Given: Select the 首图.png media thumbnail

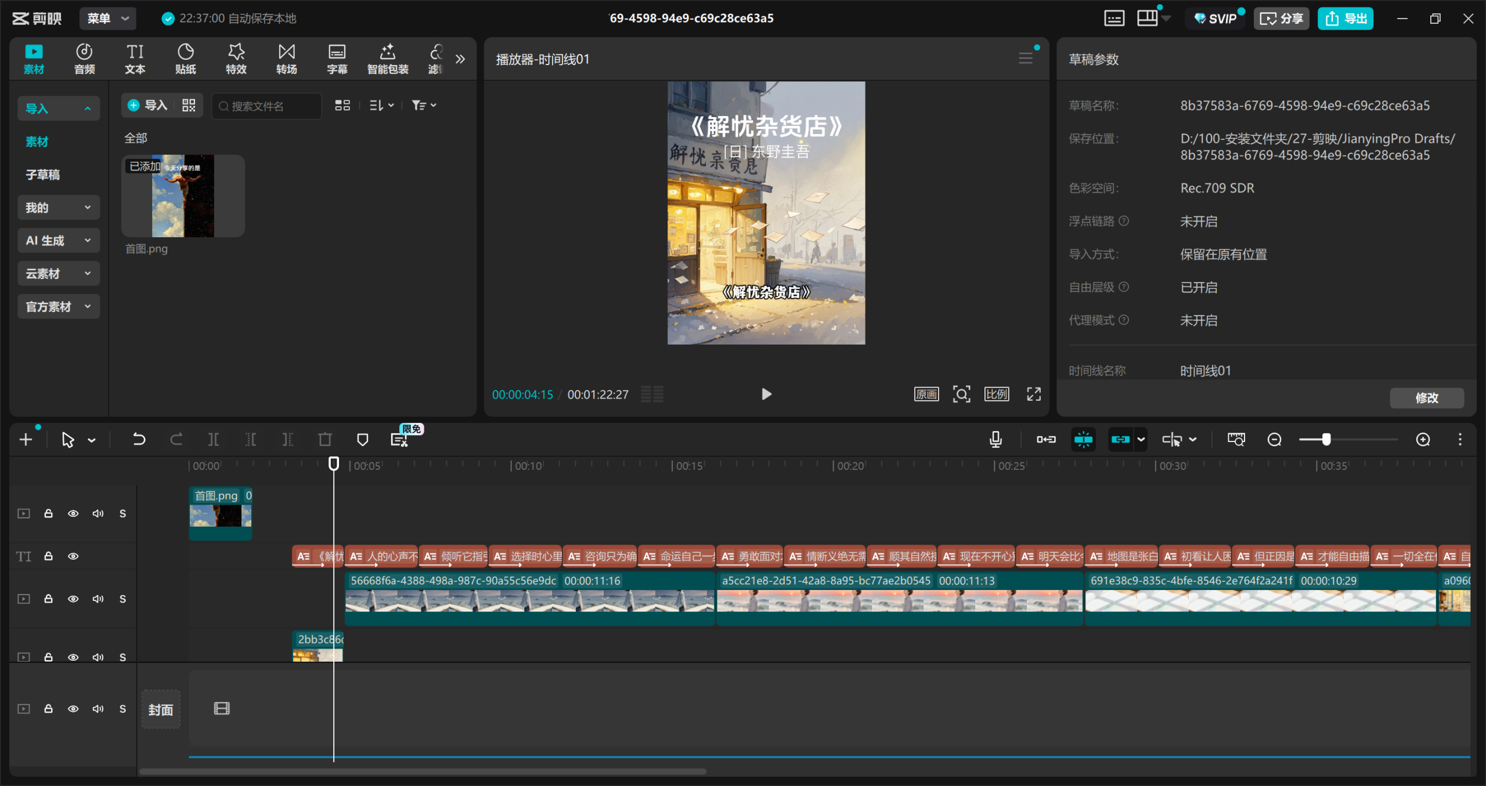Looking at the screenshot, I should pyautogui.click(x=183, y=195).
